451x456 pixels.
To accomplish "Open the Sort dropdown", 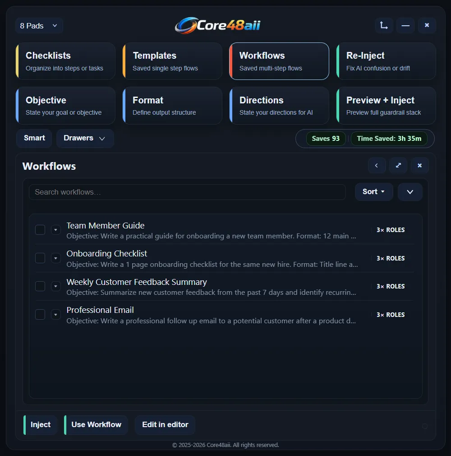I will pyautogui.click(x=374, y=191).
